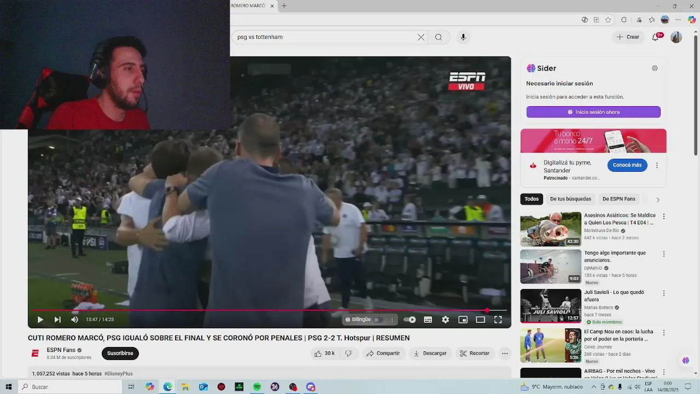Enable theater mode view
The image size is (700, 394).
[x=480, y=320]
